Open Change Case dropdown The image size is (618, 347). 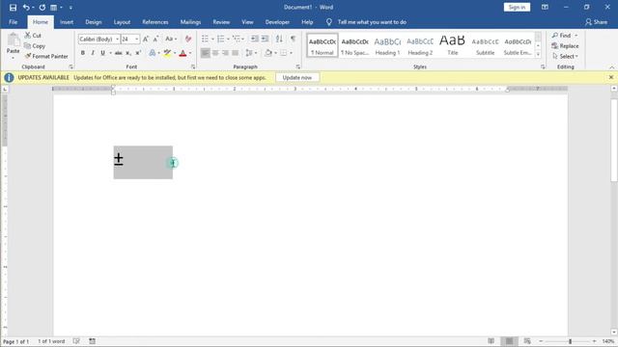pyautogui.click(x=171, y=39)
